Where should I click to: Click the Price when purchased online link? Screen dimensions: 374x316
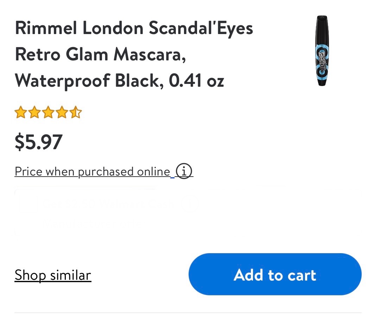point(92,172)
